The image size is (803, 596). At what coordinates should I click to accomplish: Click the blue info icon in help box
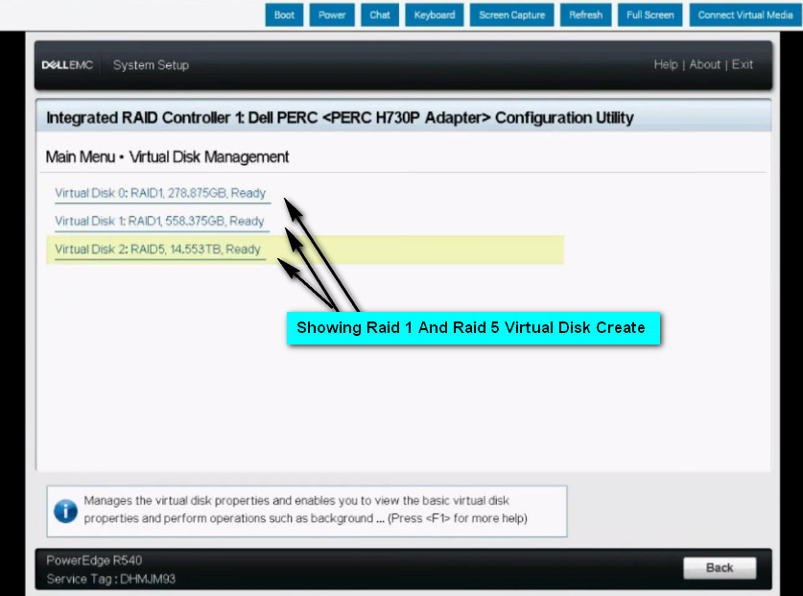[65, 511]
